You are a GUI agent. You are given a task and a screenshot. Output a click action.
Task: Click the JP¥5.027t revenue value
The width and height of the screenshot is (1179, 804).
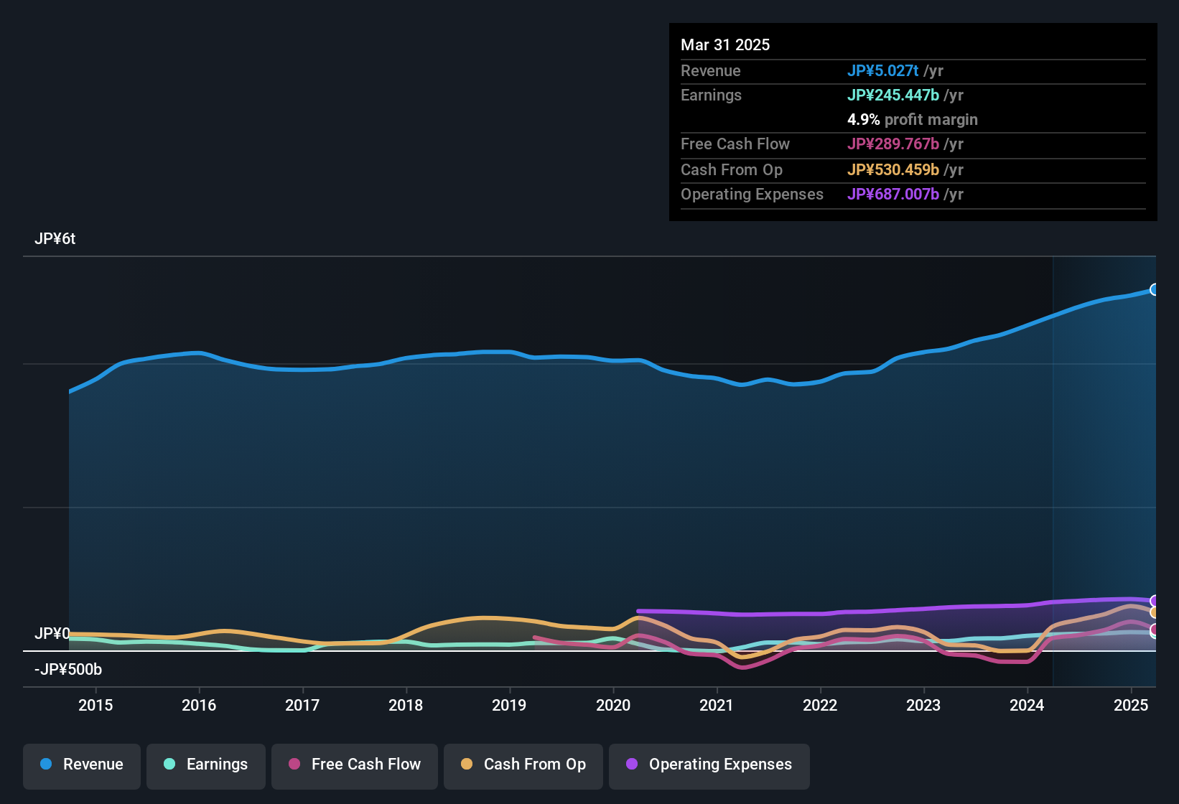point(883,70)
